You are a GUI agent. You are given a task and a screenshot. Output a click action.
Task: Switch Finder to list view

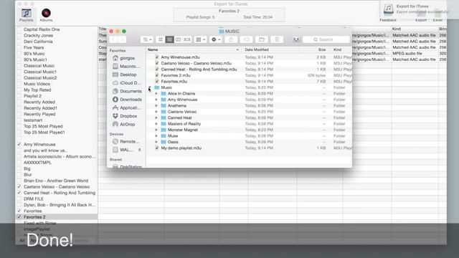point(169,39)
